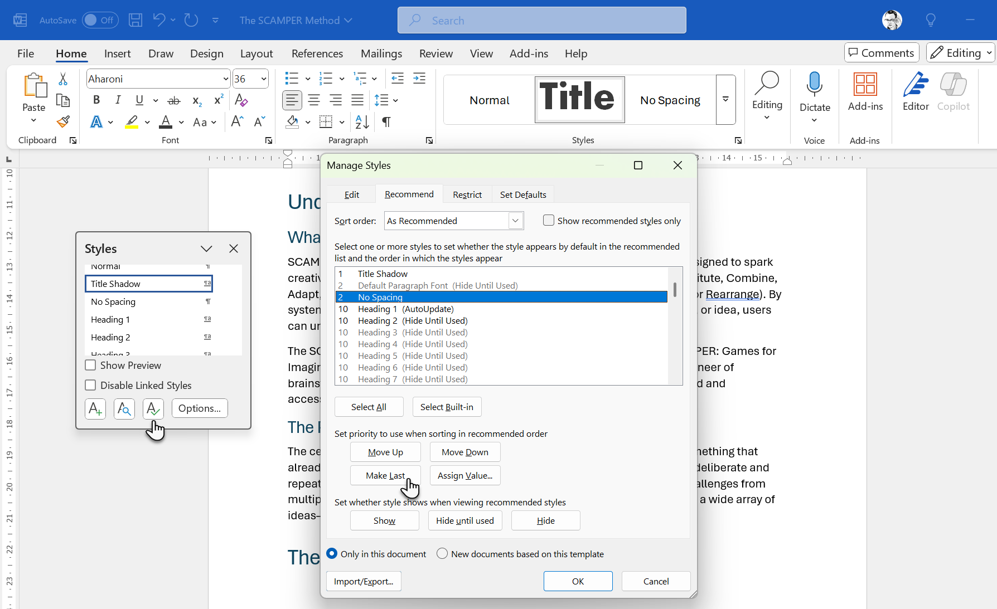Save the document with the disk icon
Viewport: 997px width, 609px height.
point(135,21)
